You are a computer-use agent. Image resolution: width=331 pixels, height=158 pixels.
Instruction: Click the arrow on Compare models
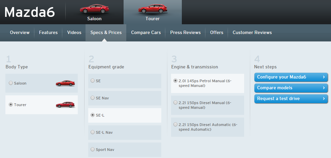pos(324,88)
